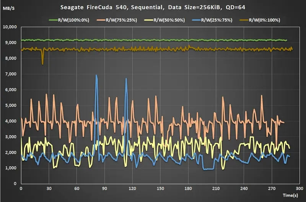306x202 pixels.
Task: Click the brown line dip near 23s
Action: pos(42,64)
